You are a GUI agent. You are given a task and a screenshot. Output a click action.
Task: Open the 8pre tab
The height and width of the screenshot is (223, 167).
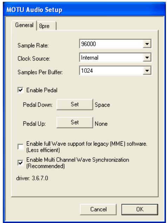click(x=46, y=26)
